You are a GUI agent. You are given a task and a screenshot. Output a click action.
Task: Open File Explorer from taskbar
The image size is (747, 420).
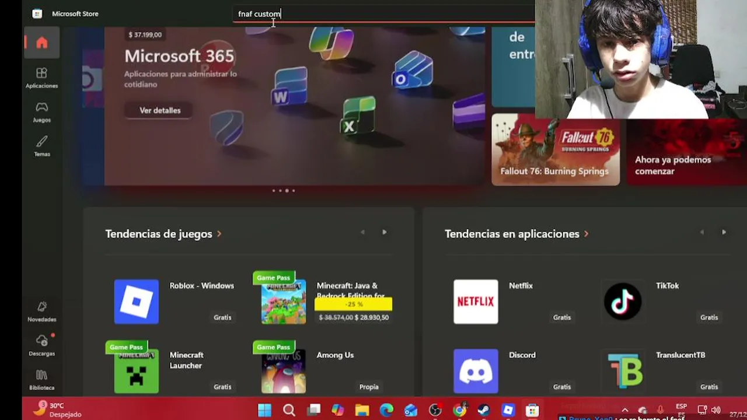click(x=362, y=410)
